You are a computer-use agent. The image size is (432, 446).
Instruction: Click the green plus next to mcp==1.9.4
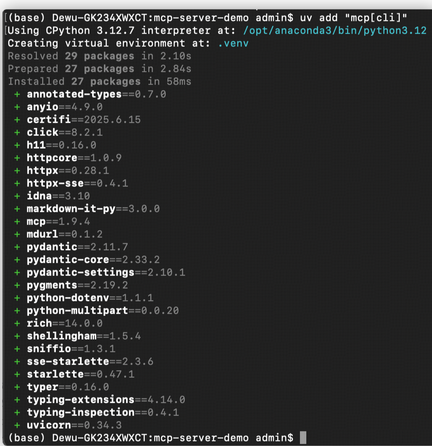point(17,222)
